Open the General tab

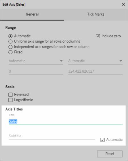[x=32, y=14]
